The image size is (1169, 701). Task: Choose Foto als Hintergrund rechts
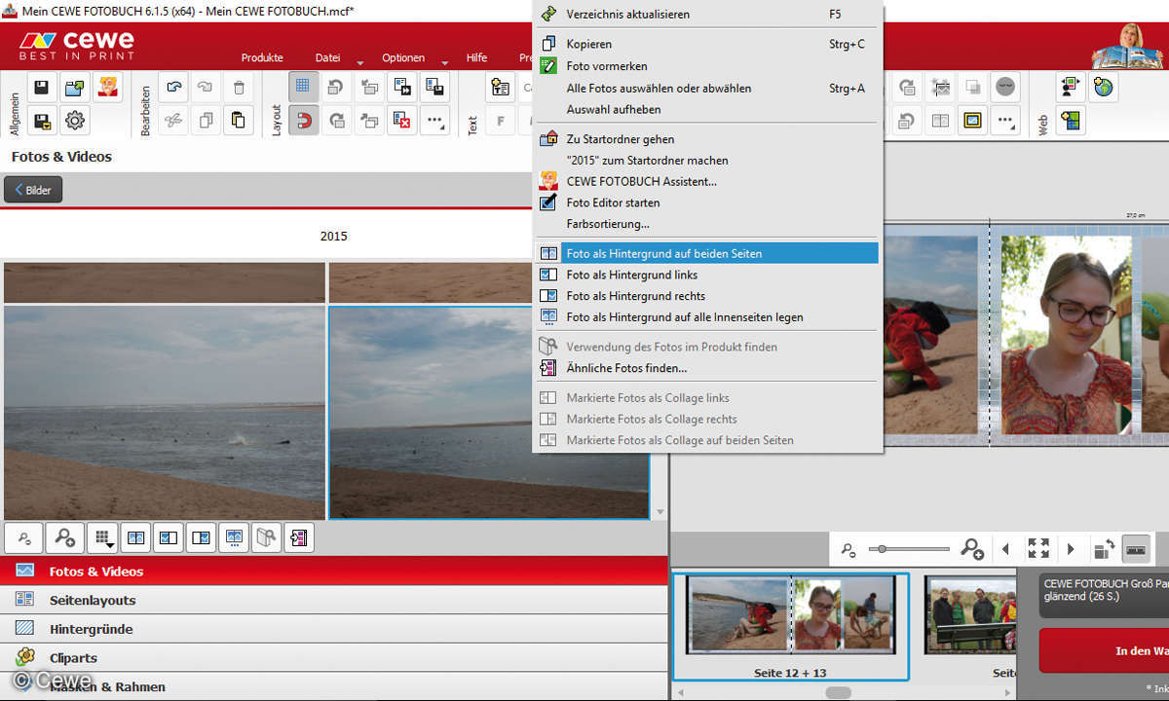[x=707, y=296]
